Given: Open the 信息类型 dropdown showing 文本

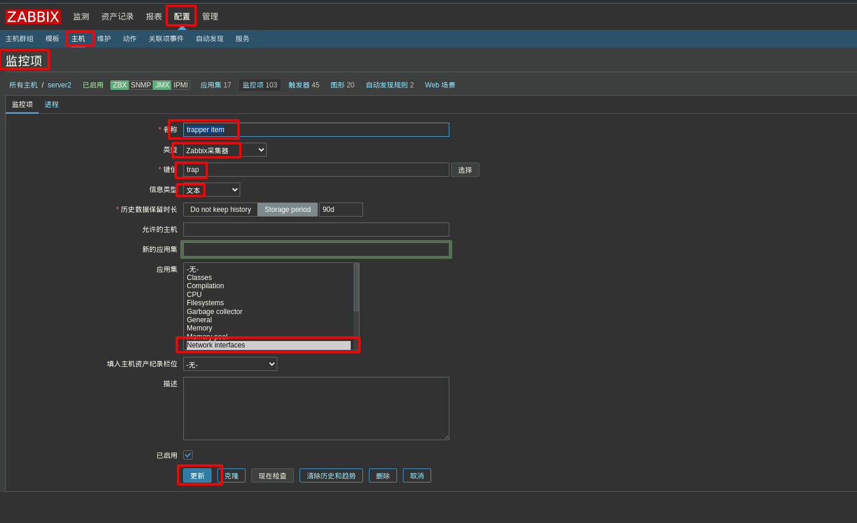Looking at the screenshot, I should click(209, 189).
